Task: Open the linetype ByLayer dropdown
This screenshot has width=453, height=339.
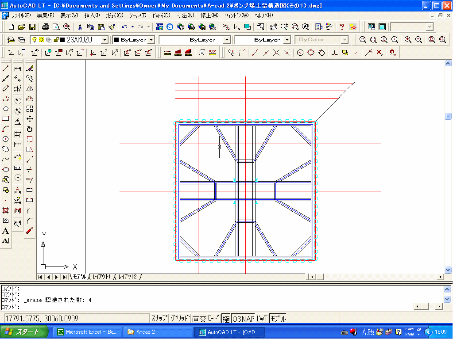Action: (227, 40)
